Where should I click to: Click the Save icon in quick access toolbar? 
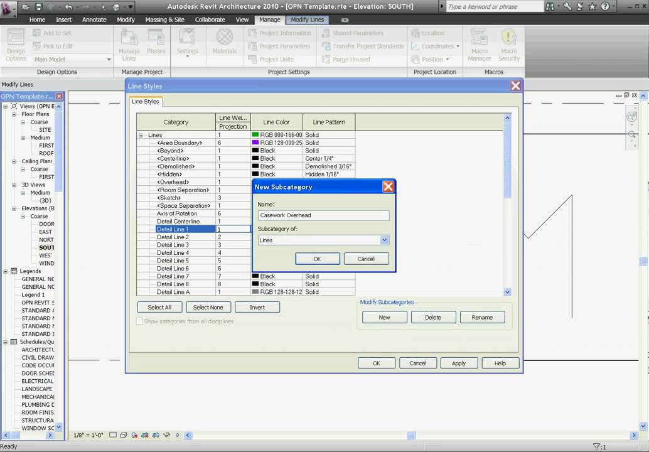(x=38, y=7)
